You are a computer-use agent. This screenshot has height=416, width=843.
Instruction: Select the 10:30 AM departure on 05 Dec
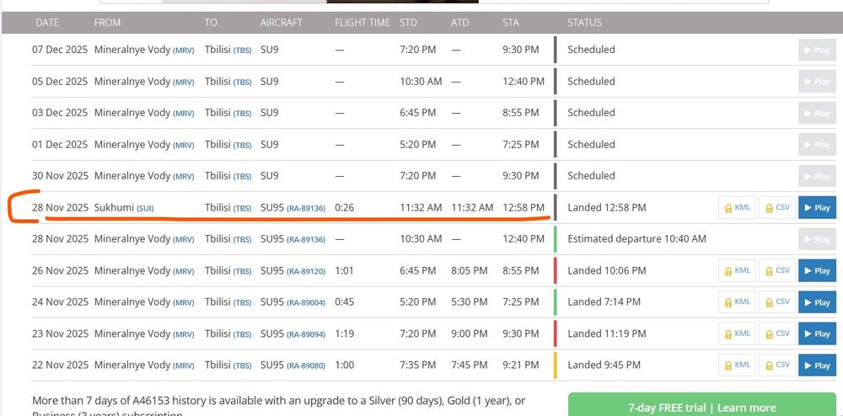click(x=421, y=82)
